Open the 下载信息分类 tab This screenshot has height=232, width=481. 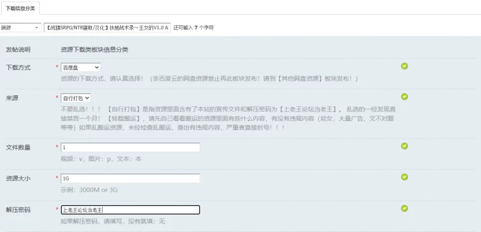tap(20, 8)
